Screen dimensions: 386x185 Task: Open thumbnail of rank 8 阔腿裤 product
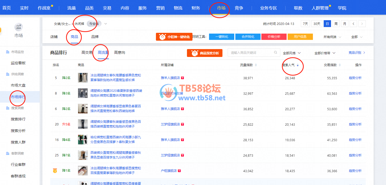(83, 93)
